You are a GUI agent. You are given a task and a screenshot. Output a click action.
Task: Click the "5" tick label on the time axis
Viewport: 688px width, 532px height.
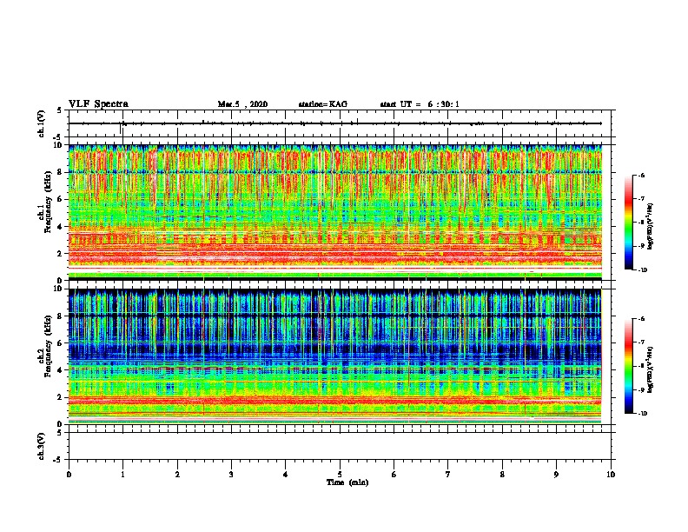click(x=340, y=475)
